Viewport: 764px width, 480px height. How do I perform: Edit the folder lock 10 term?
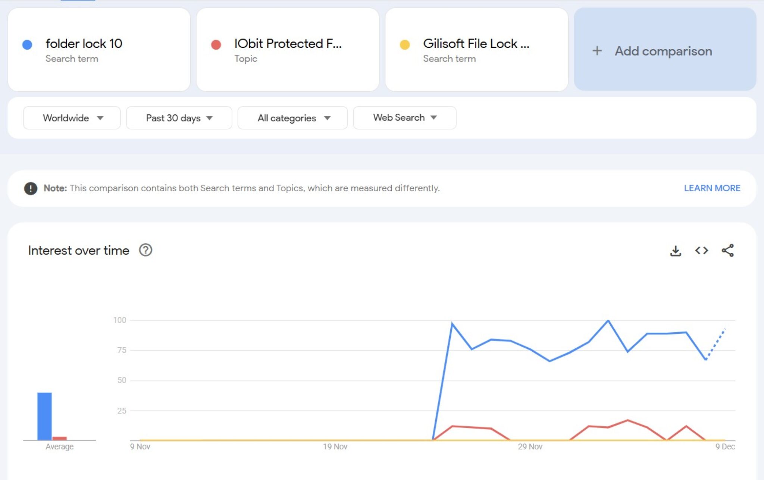click(99, 50)
